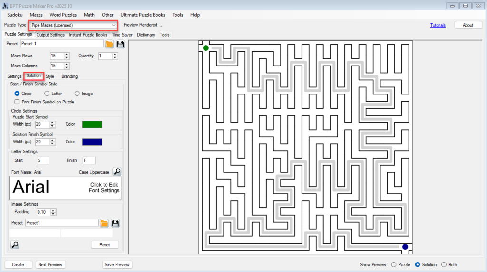
Task: Open image preset folder icon beside Preset1
Action: click(x=104, y=223)
